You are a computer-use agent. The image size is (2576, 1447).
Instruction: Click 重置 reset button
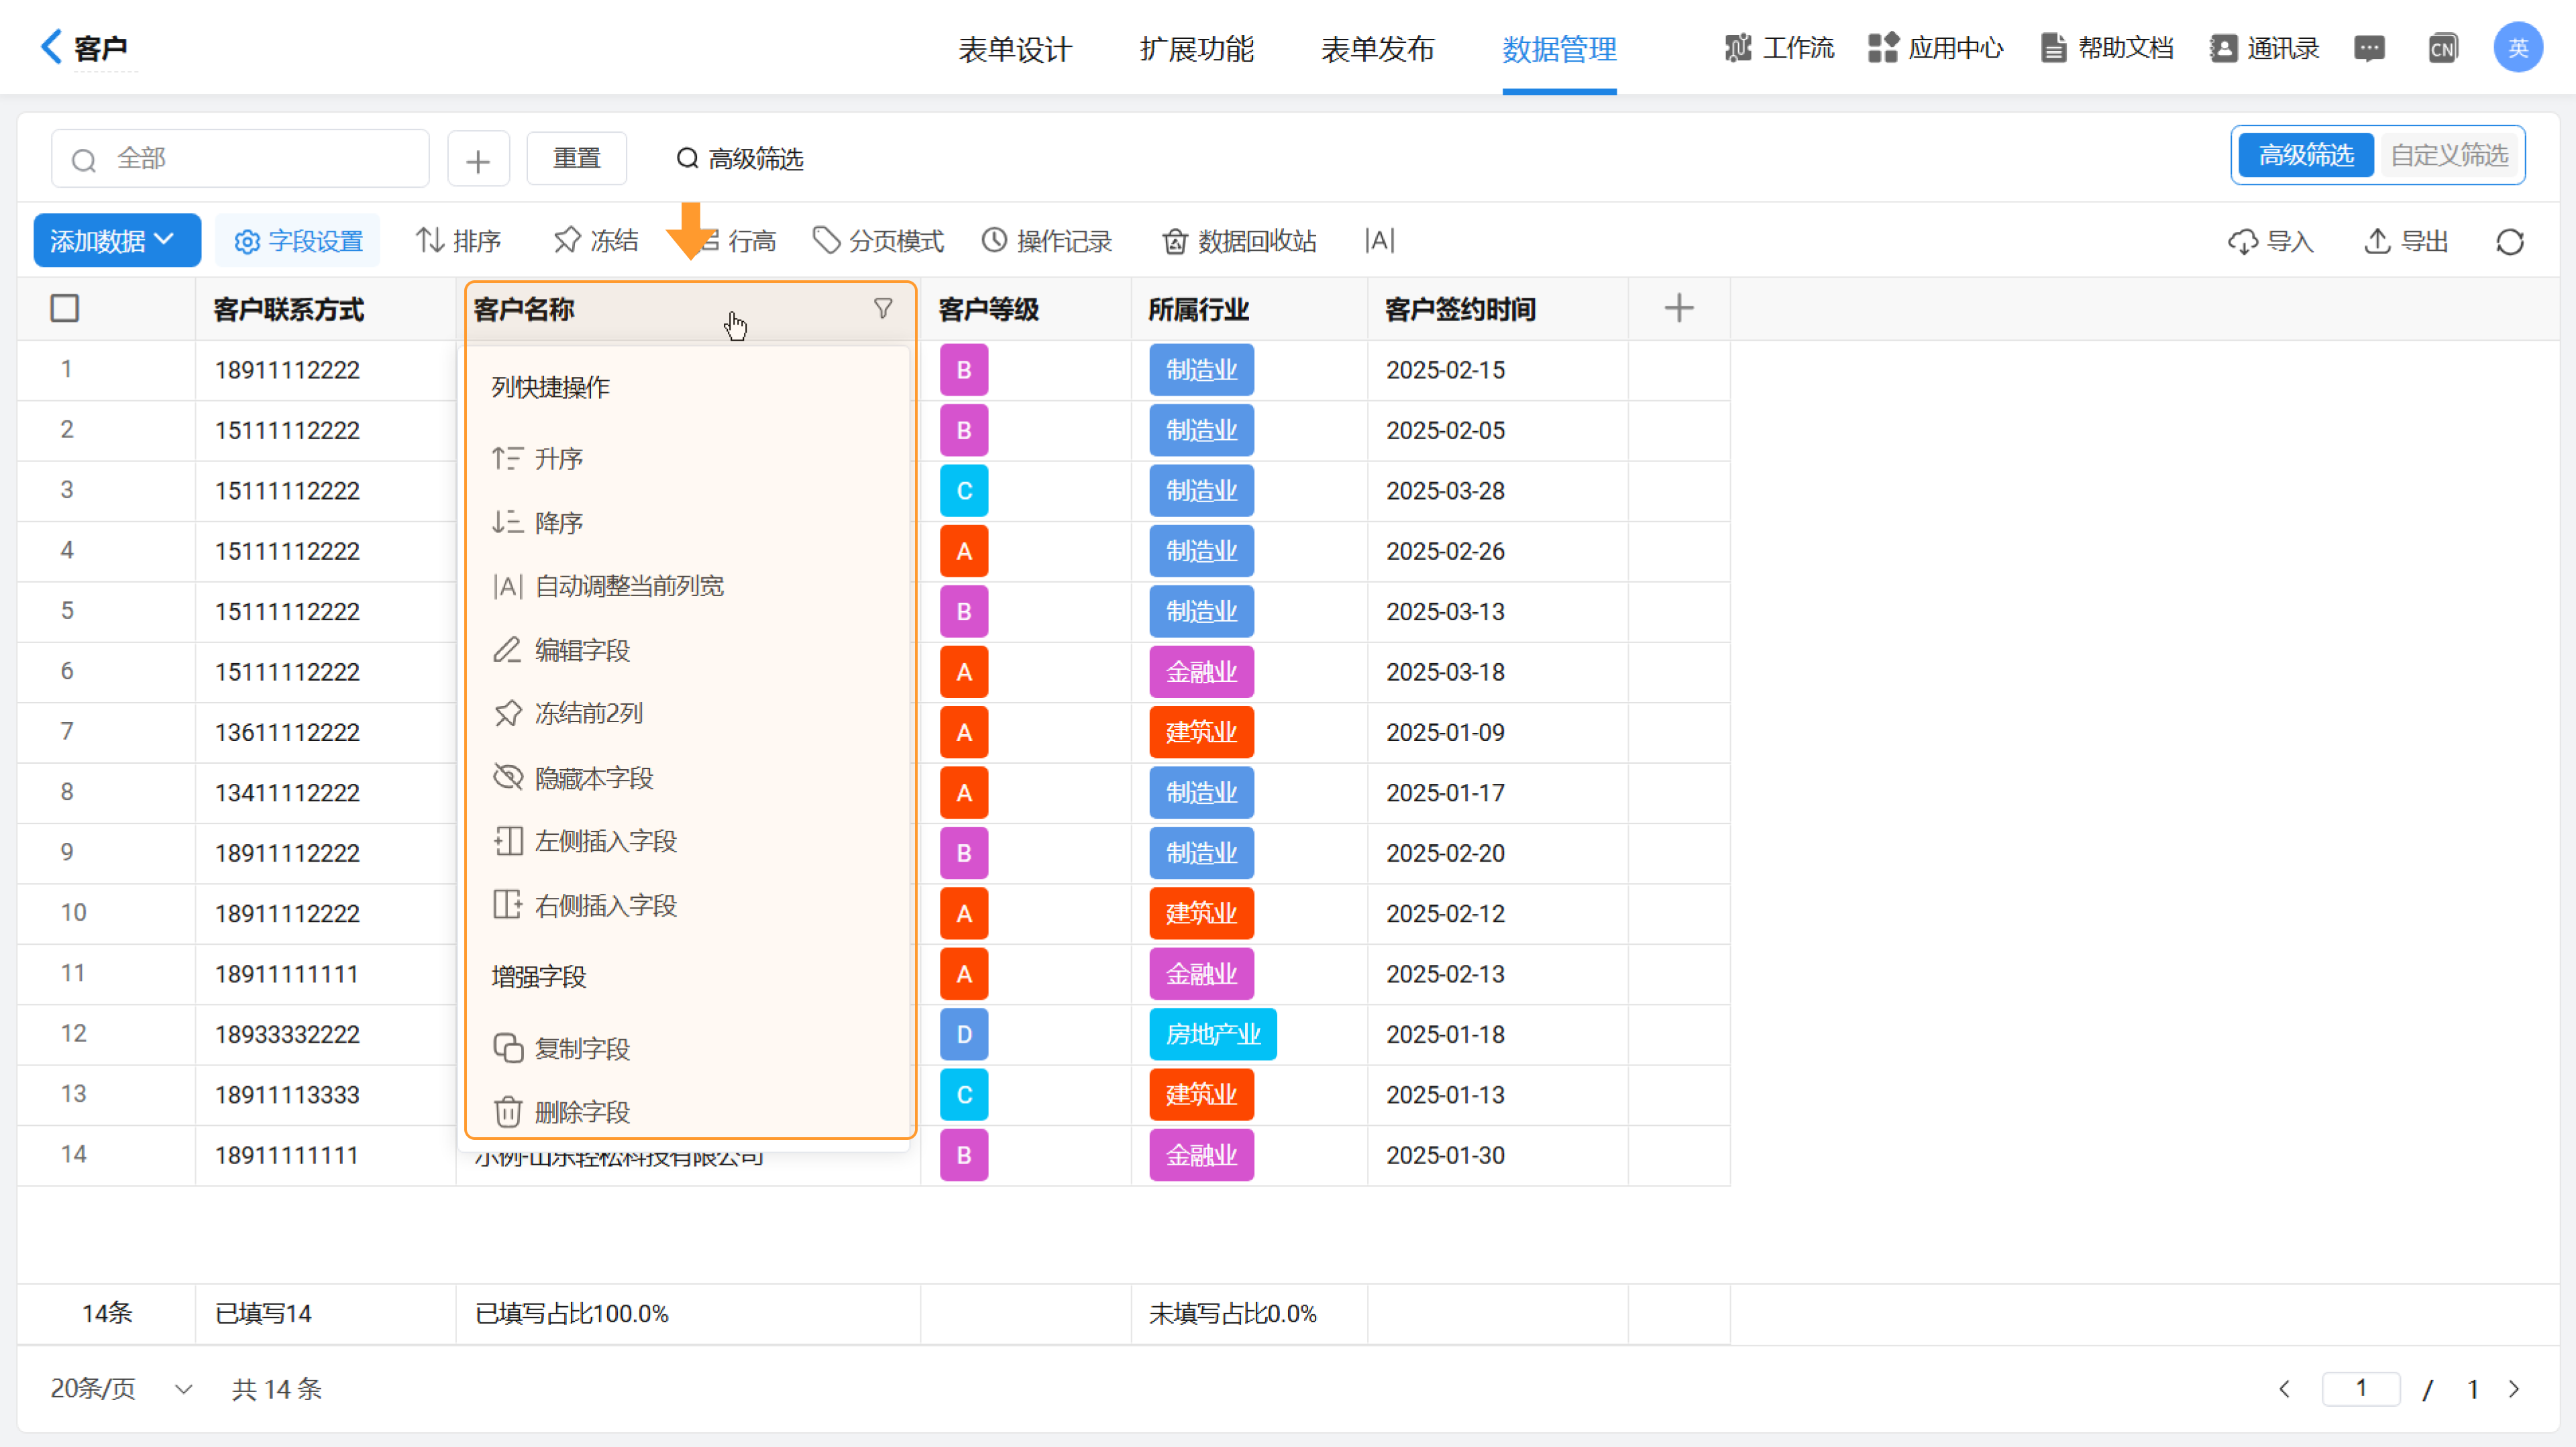coord(577,159)
